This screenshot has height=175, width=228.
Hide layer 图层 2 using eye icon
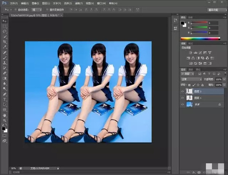point(182,91)
